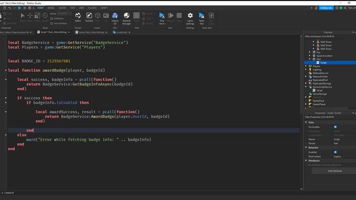The width and height of the screenshot is (356, 200).
Task: Toggle the Collisions checkbox
Action: [x=52, y=18]
